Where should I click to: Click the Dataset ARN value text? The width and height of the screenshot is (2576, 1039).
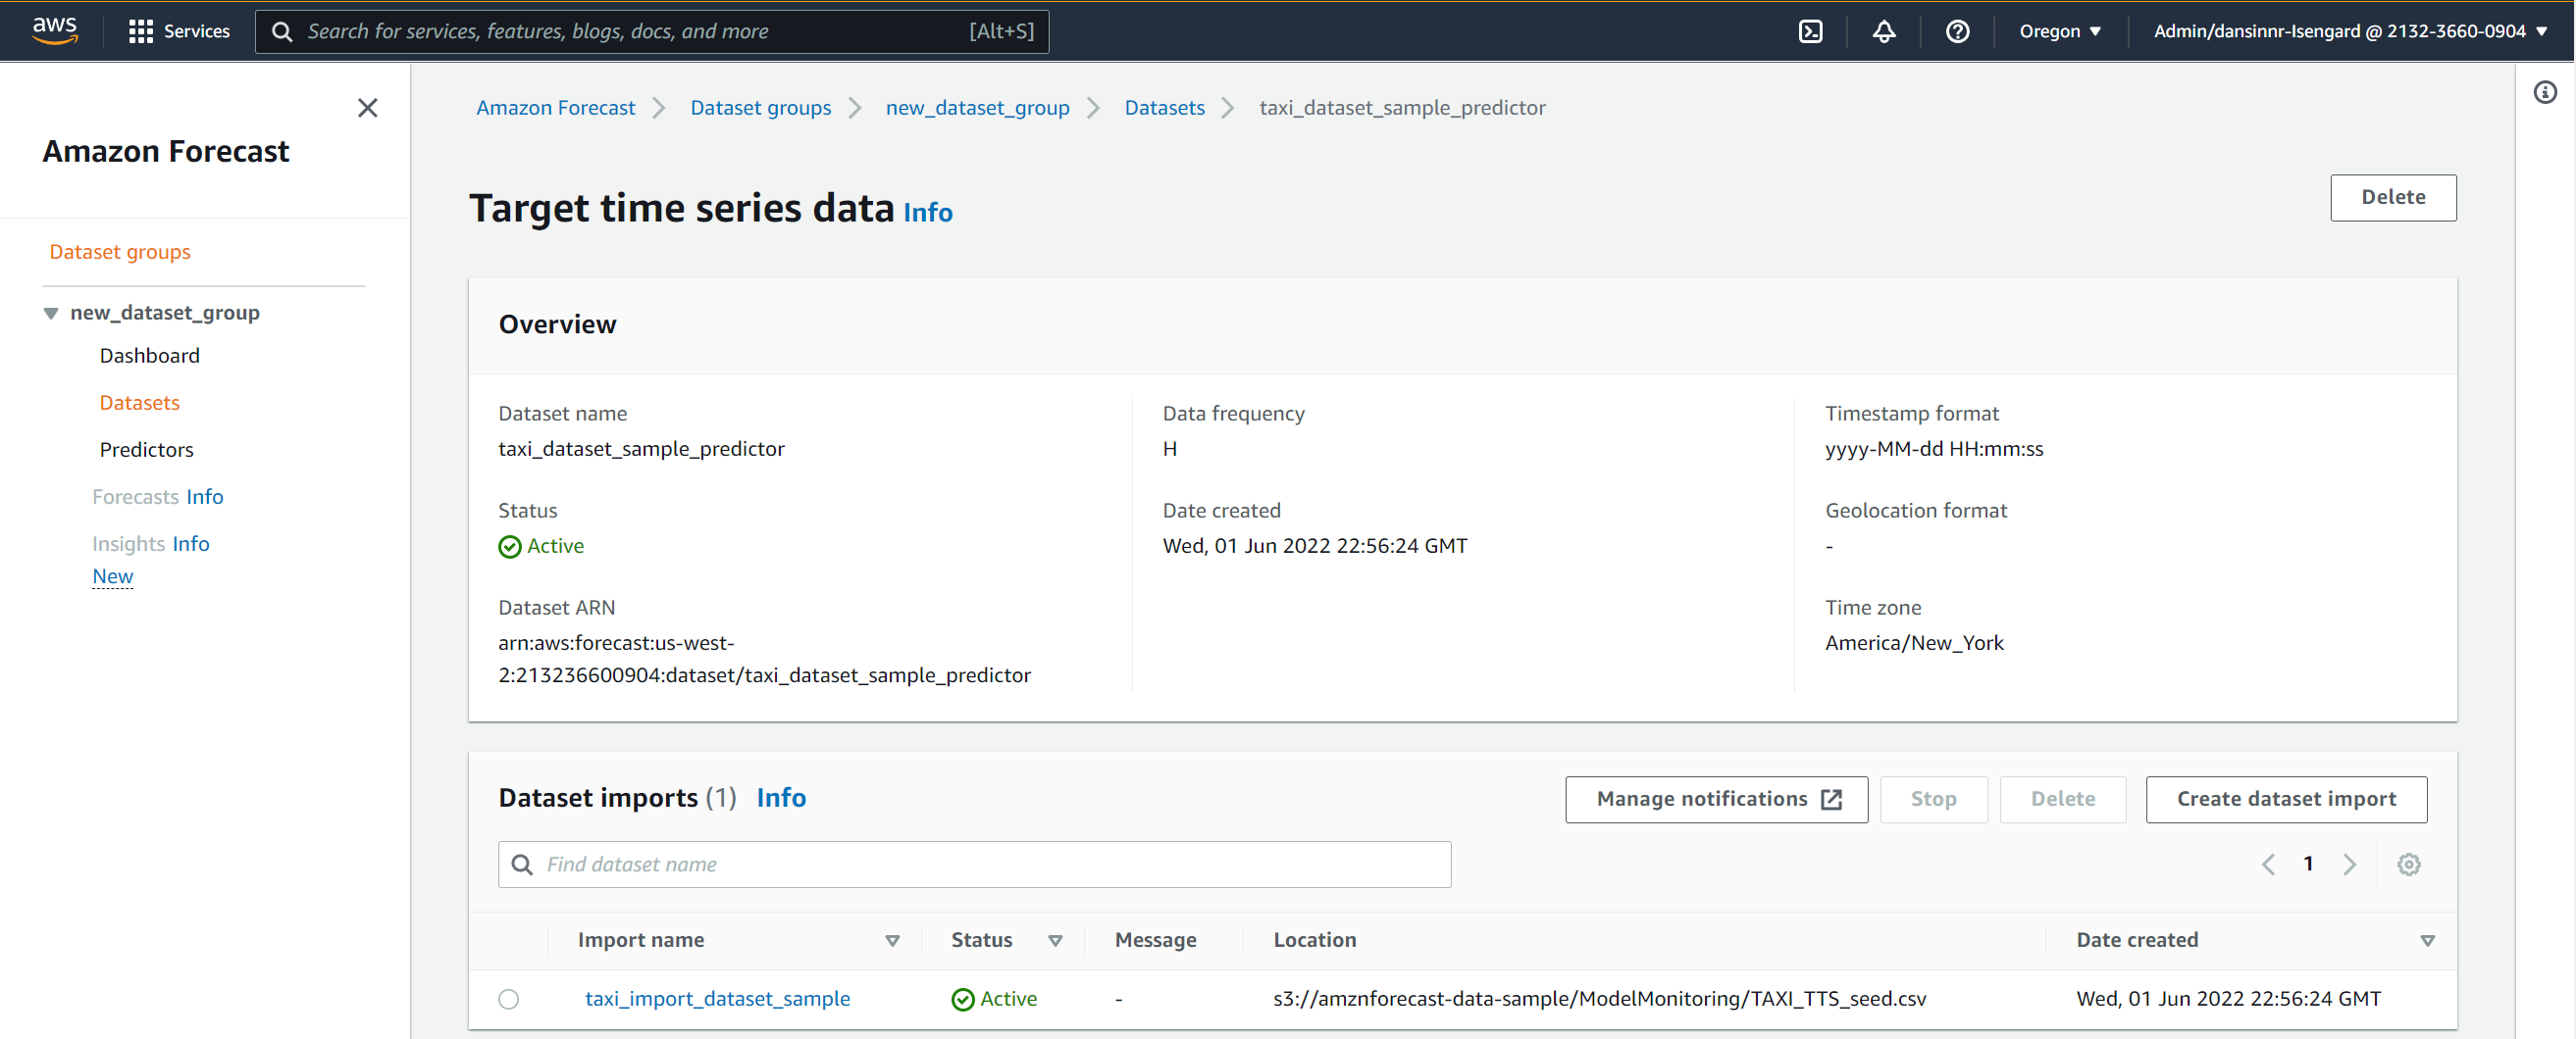click(x=764, y=660)
